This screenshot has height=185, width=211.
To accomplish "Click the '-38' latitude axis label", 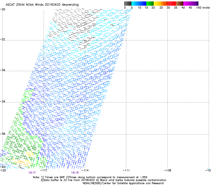I will pos(3,134).
